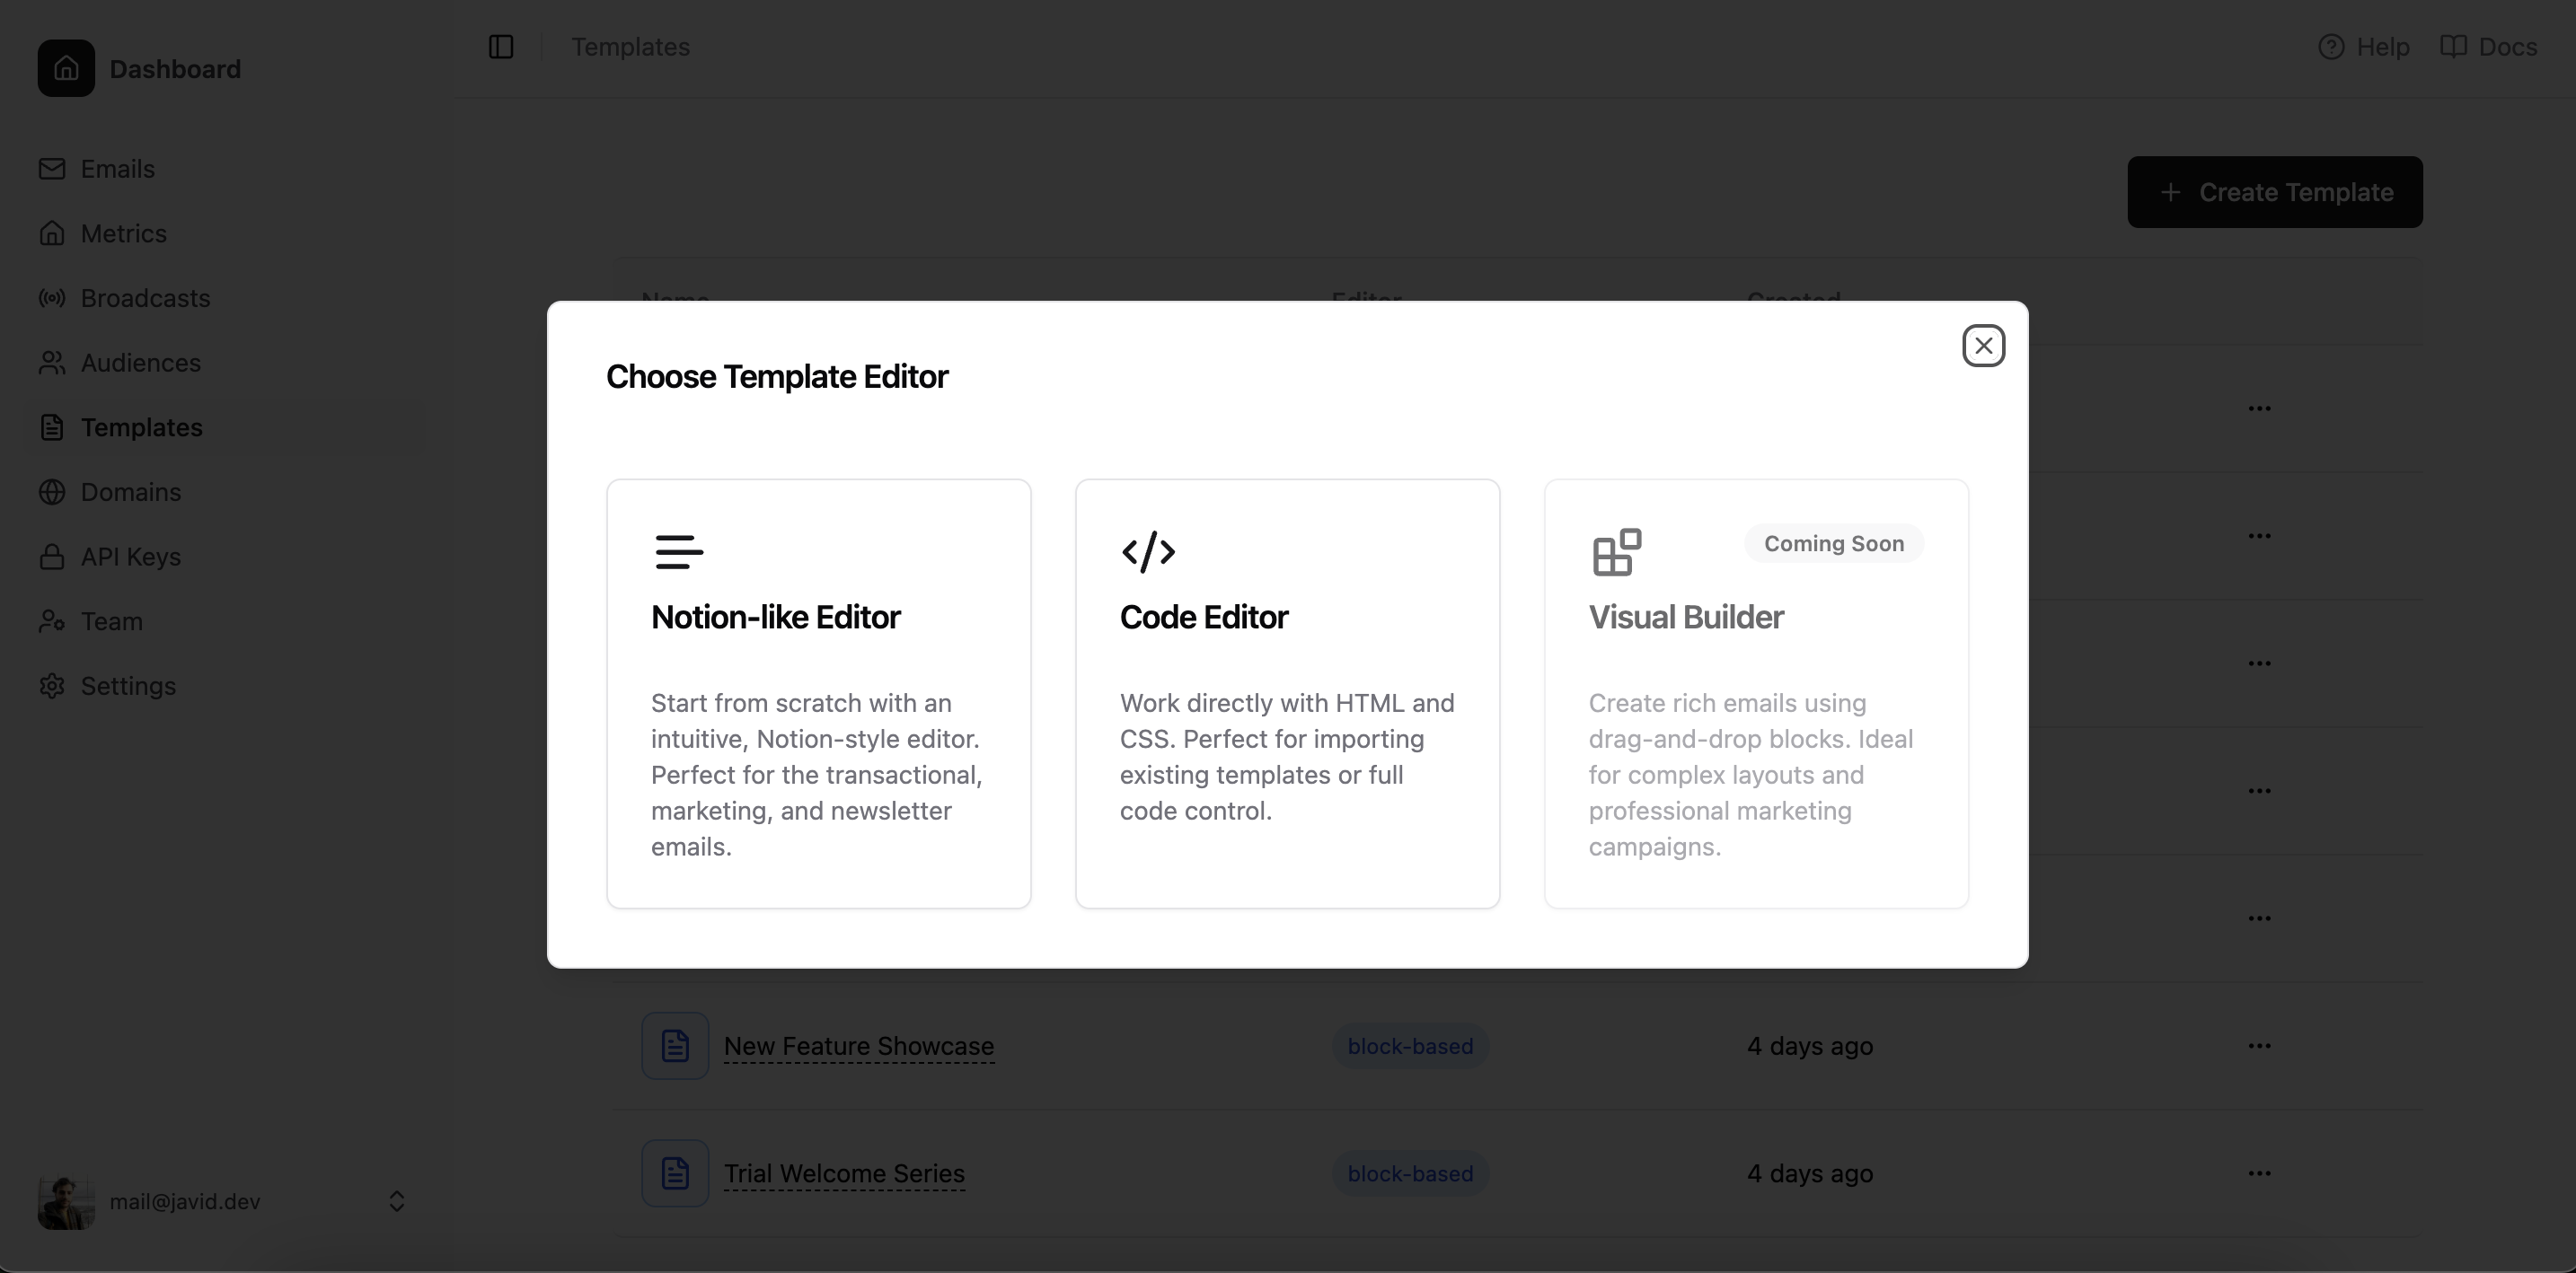Choose the Notion-like Editor card
2576x1273 pixels.
[x=818, y=693]
